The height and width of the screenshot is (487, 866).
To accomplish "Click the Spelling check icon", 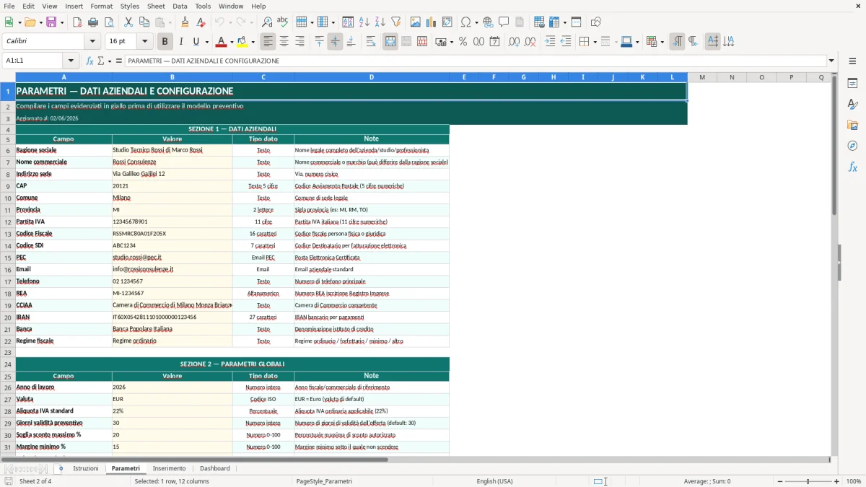I will coord(283,22).
